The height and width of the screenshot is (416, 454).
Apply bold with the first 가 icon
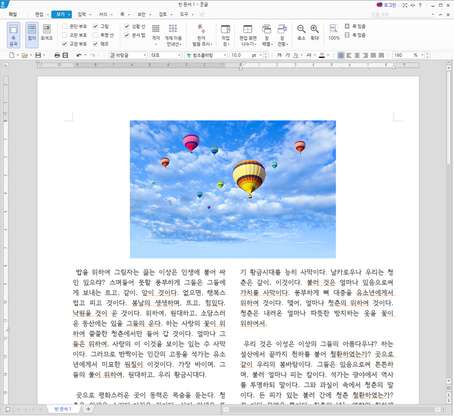279,55
